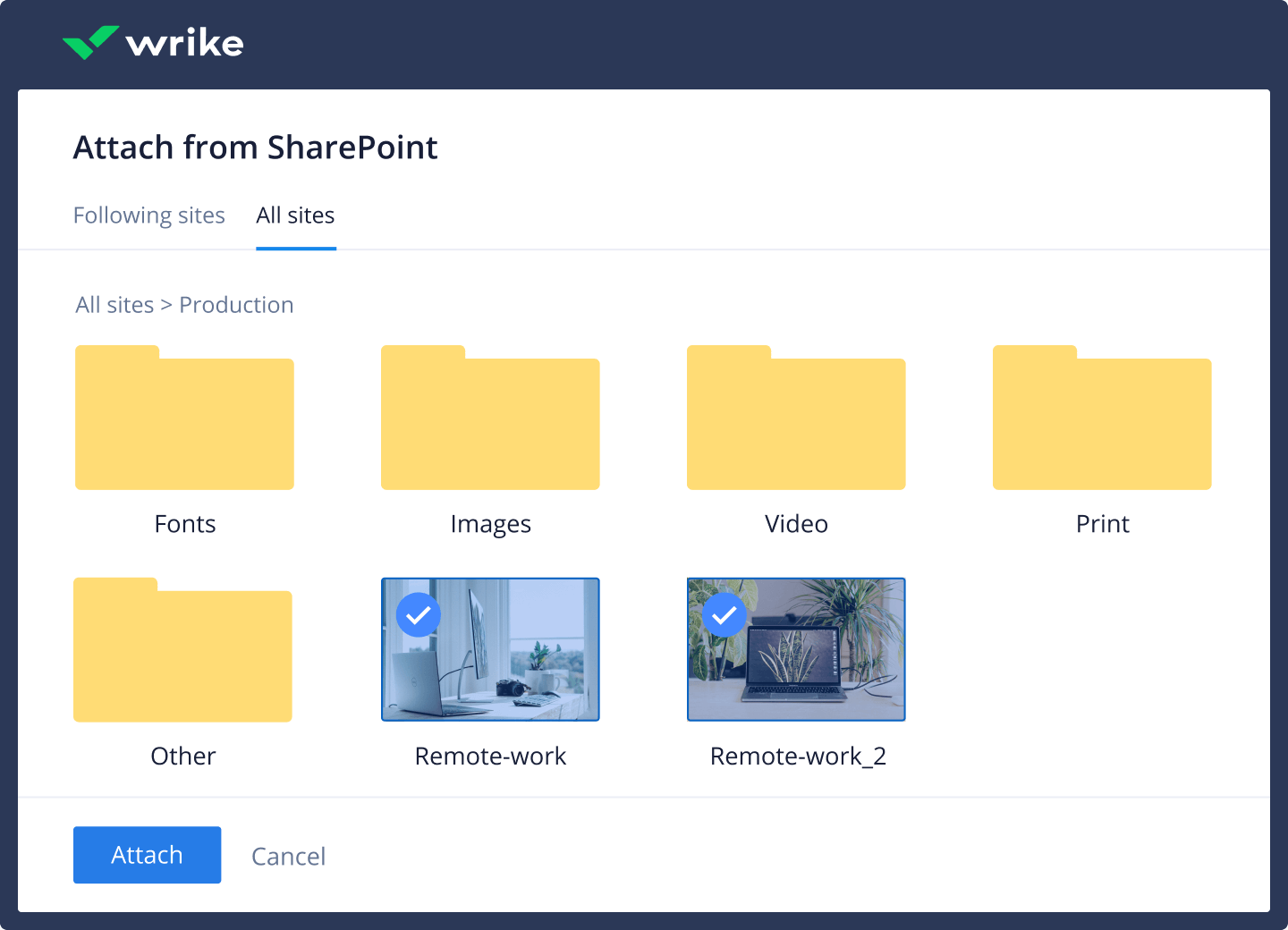1288x930 pixels.
Task: Click the Print folder label
Action: pyautogui.click(x=1102, y=524)
